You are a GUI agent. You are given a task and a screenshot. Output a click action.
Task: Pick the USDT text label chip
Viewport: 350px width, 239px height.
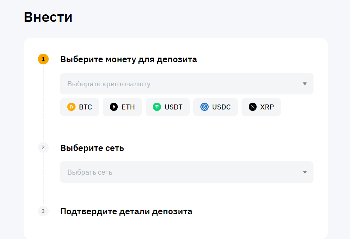pyautogui.click(x=174, y=107)
